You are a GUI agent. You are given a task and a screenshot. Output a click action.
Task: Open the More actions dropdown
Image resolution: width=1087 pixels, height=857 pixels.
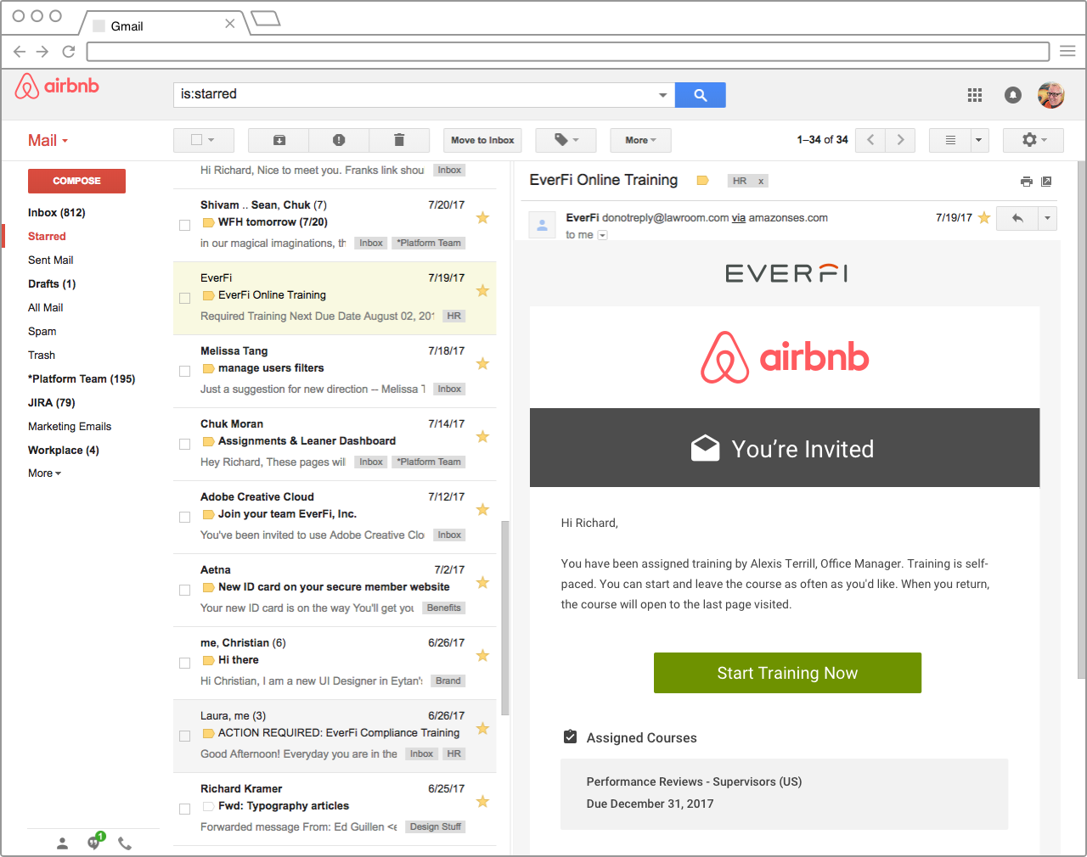pos(640,140)
